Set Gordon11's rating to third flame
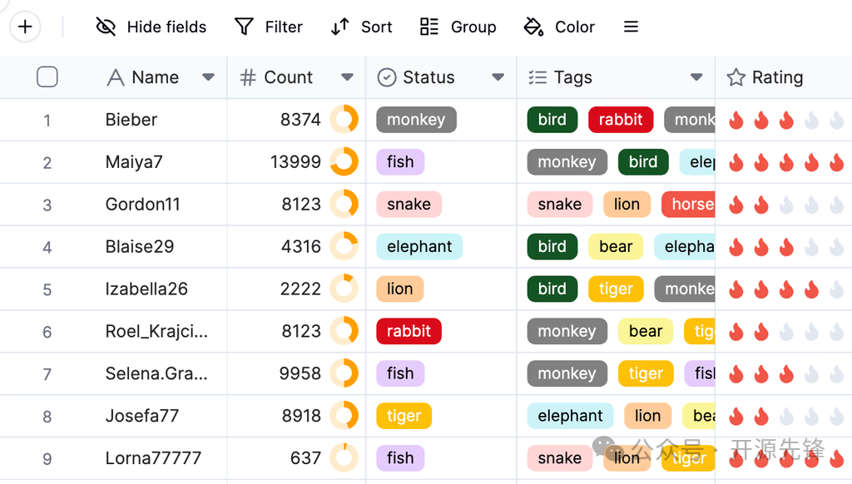This screenshot has height=484, width=852. tap(786, 205)
